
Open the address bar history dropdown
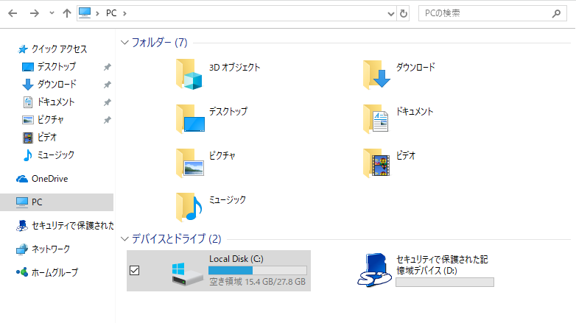(390, 13)
